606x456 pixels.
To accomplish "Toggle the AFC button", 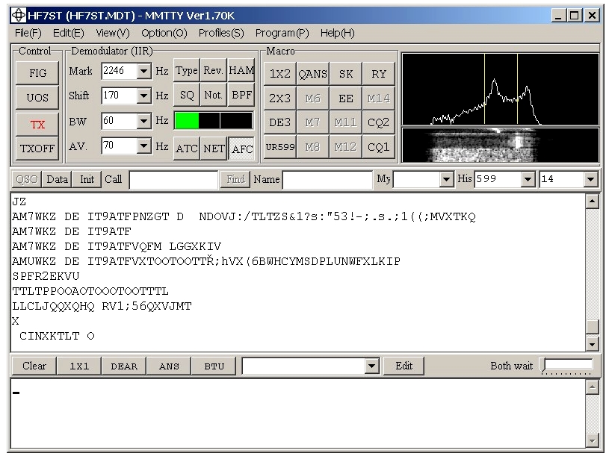I will [241, 149].
